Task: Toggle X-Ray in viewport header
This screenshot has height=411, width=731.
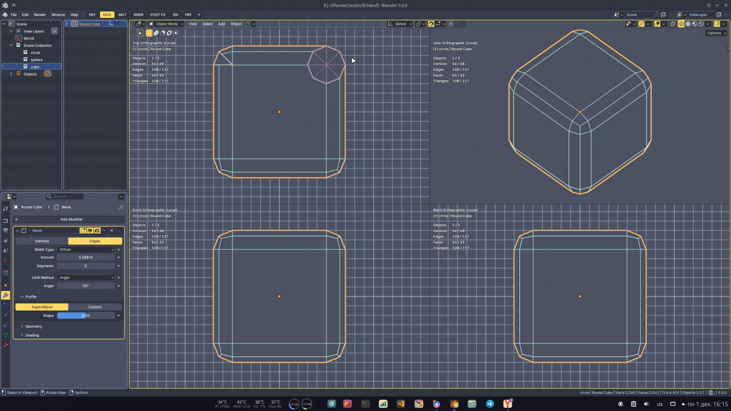Action: [x=672, y=24]
